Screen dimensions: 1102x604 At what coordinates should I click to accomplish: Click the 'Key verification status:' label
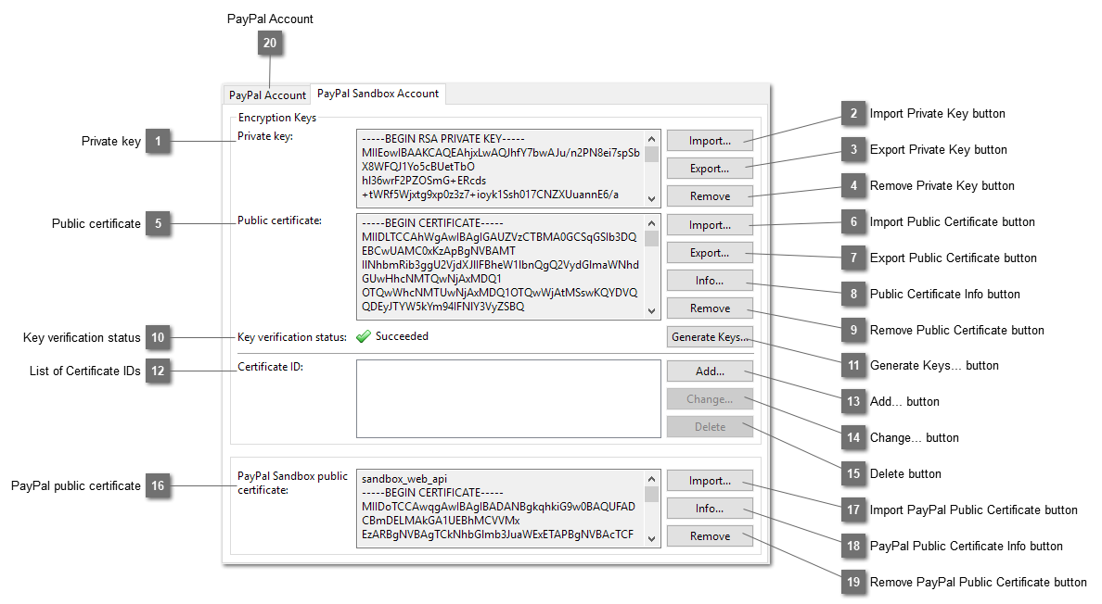[x=291, y=337]
